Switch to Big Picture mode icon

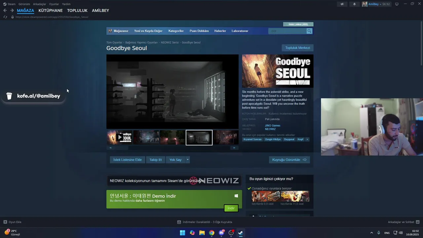pos(397,4)
